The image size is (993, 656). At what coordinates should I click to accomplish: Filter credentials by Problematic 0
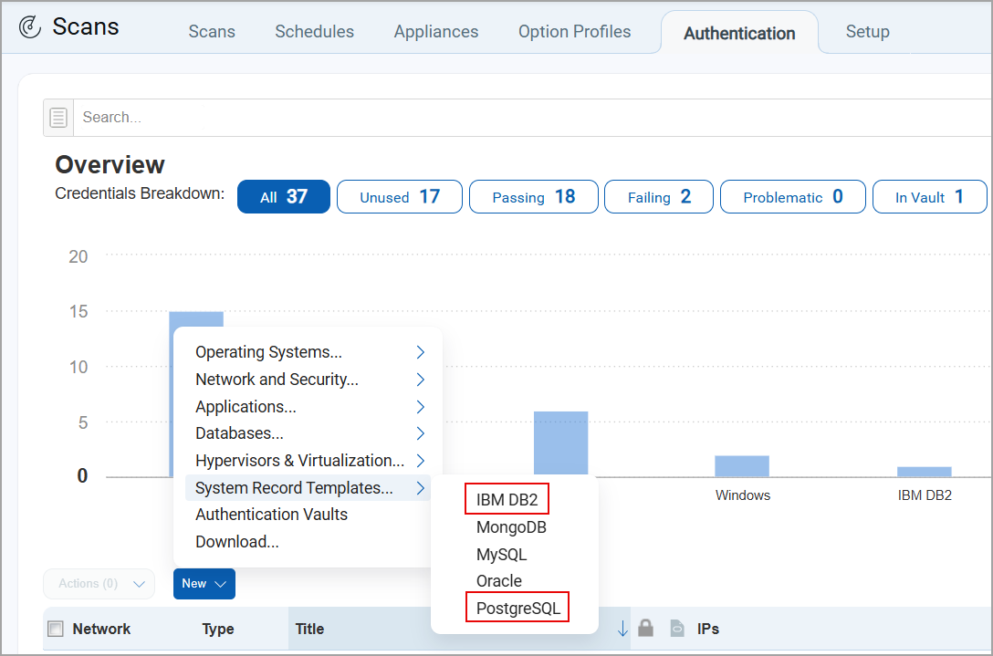tap(793, 196)
